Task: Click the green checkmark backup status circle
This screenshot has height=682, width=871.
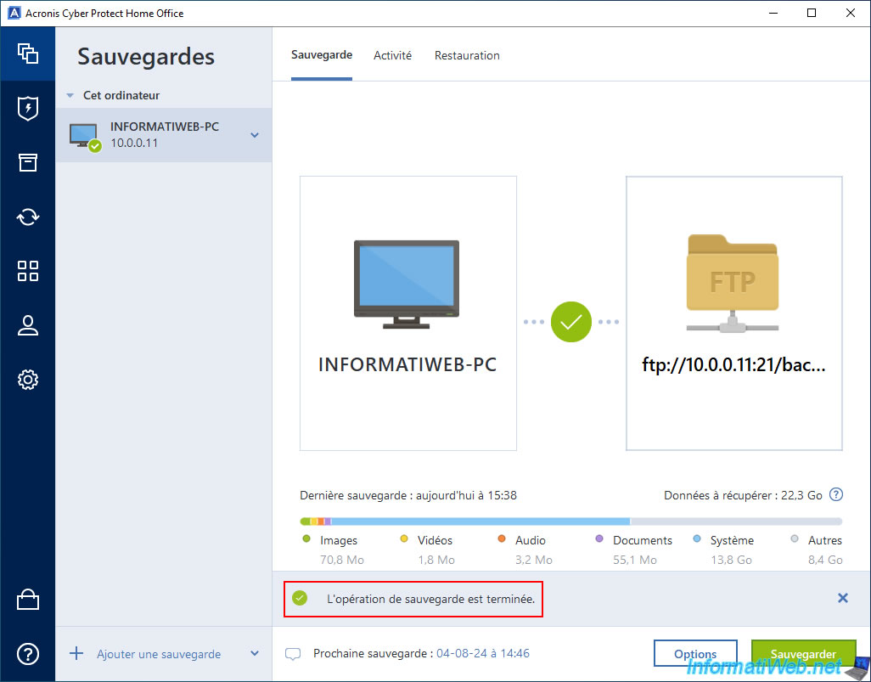Action: [x=571, y=322]
